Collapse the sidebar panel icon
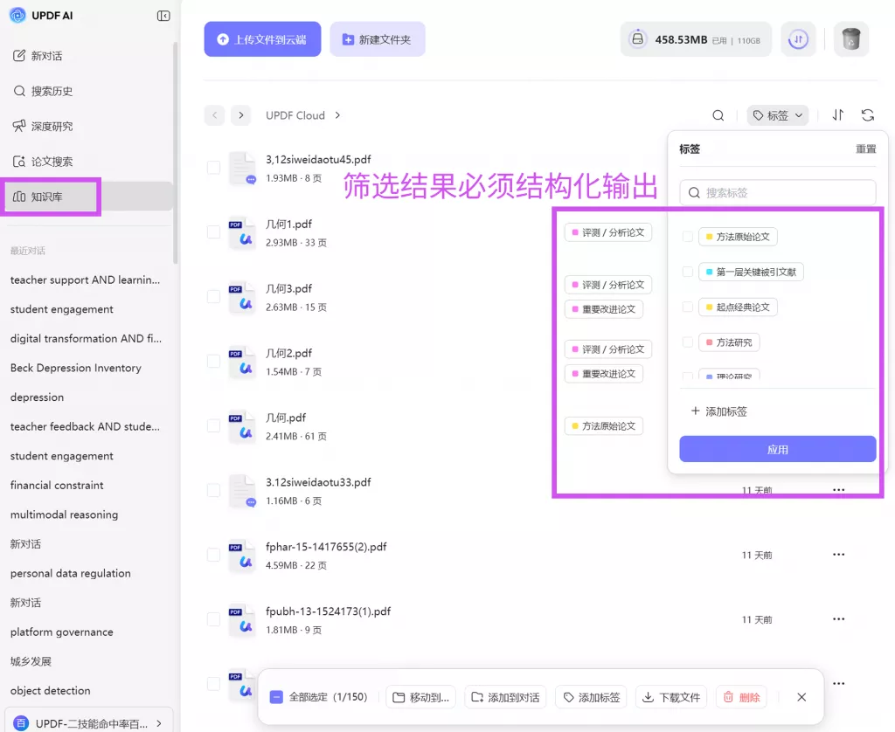This screenshot has width=895, height=732. (163, 16)
